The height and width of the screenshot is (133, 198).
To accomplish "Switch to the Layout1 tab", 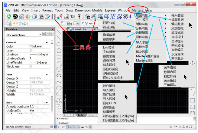I will [92, 115].
